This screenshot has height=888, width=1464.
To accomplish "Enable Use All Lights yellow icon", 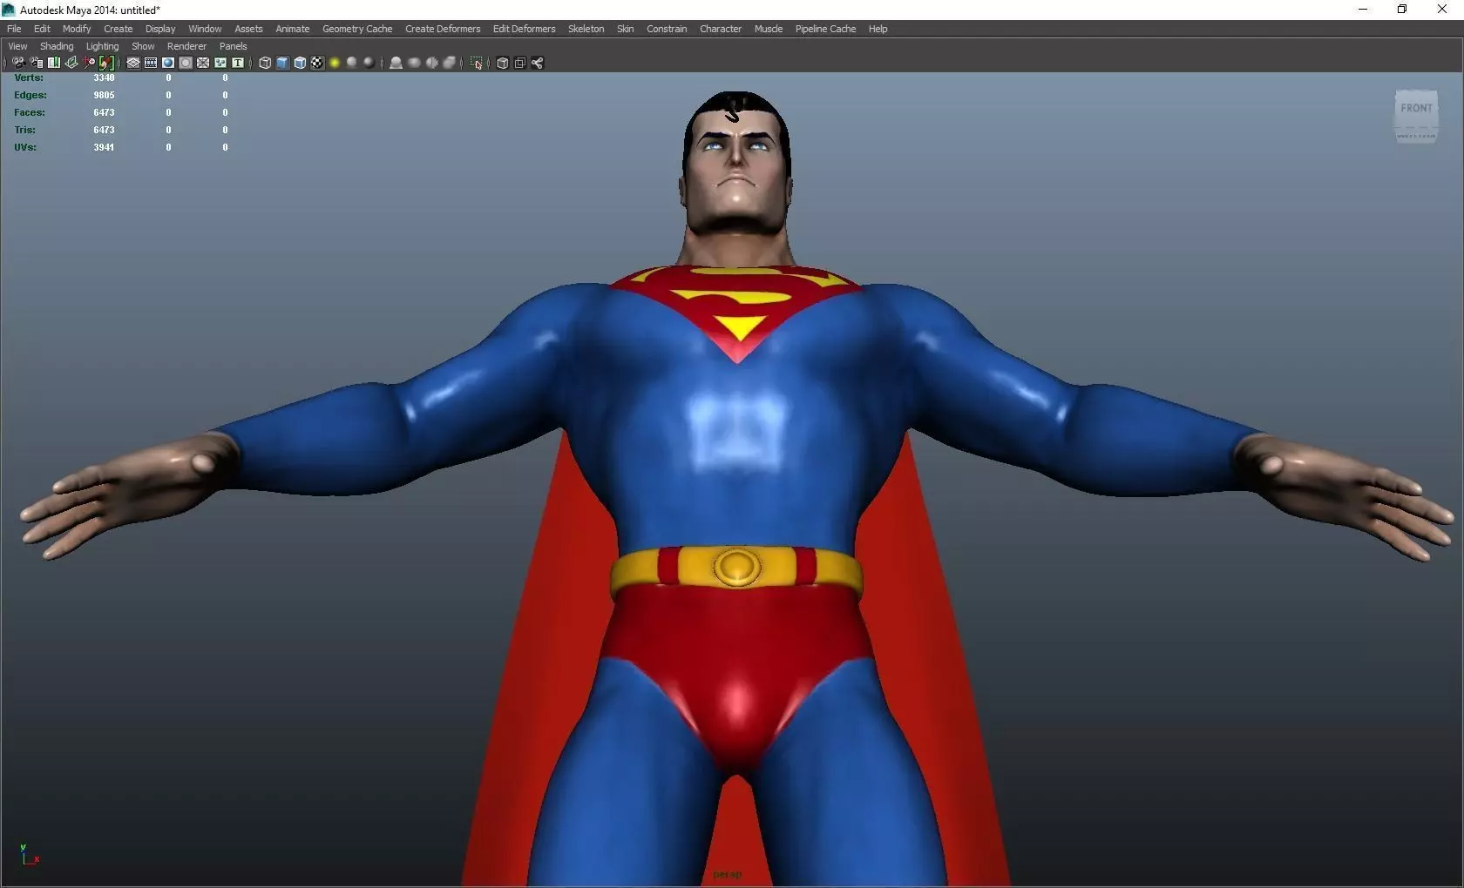I will [x=335, y=63].
